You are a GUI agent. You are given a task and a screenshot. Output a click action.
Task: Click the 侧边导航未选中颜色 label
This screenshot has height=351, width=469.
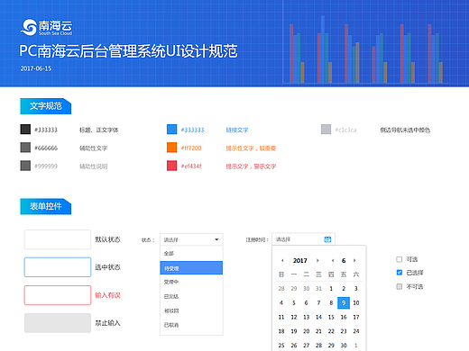click(405, 130)
